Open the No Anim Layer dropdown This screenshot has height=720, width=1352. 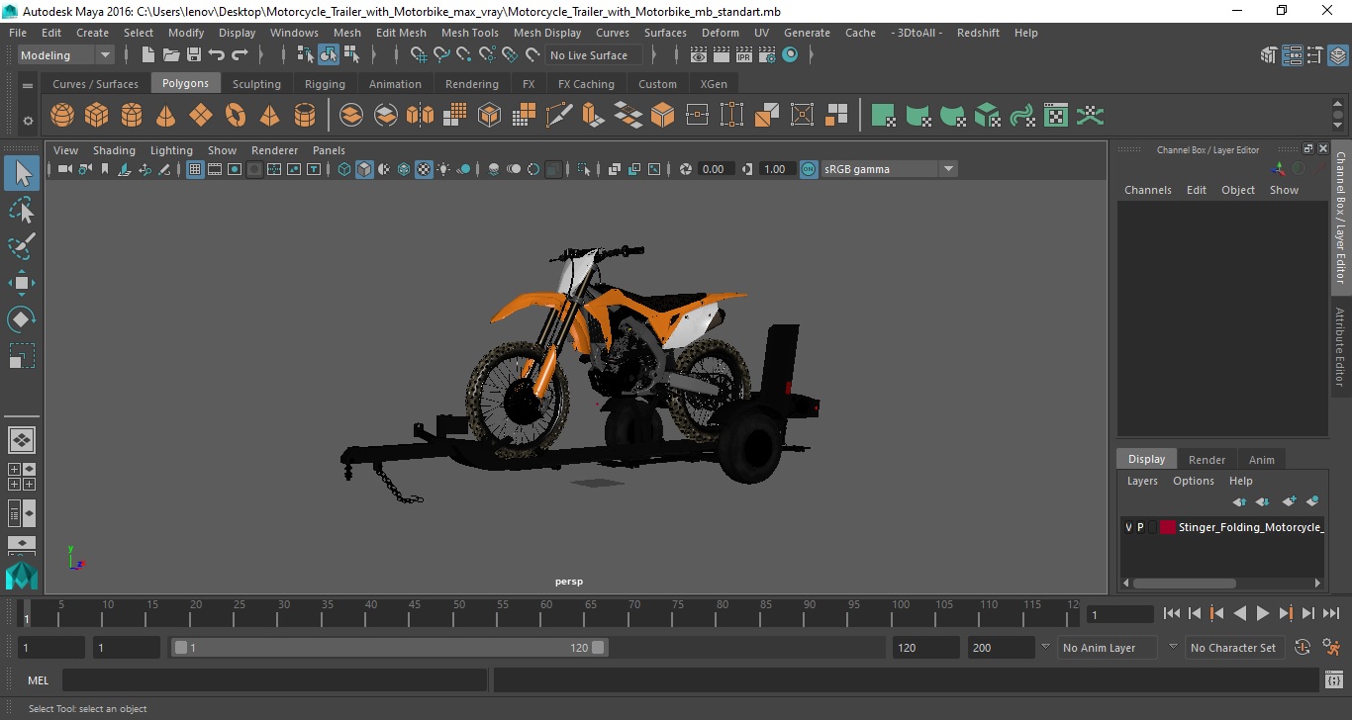pyautogui.click(x=1108, y=648)
